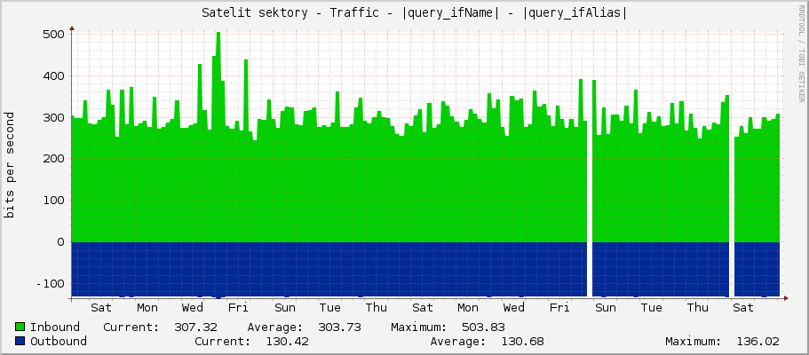Click the Inbound maximum value 503.83
This screenshot has width=809, height=355.
483,327
